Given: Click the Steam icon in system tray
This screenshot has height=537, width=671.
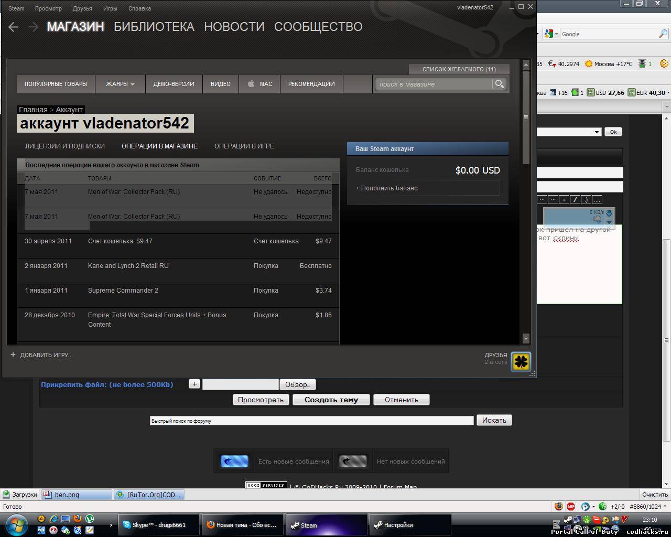Looking at the screenshot, I should click(x=568, y=520).
